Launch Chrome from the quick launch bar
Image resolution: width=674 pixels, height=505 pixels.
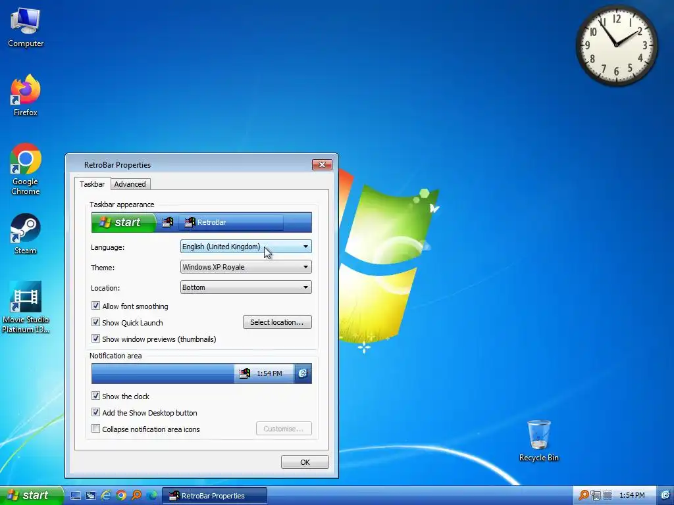[x=121, y=496]
